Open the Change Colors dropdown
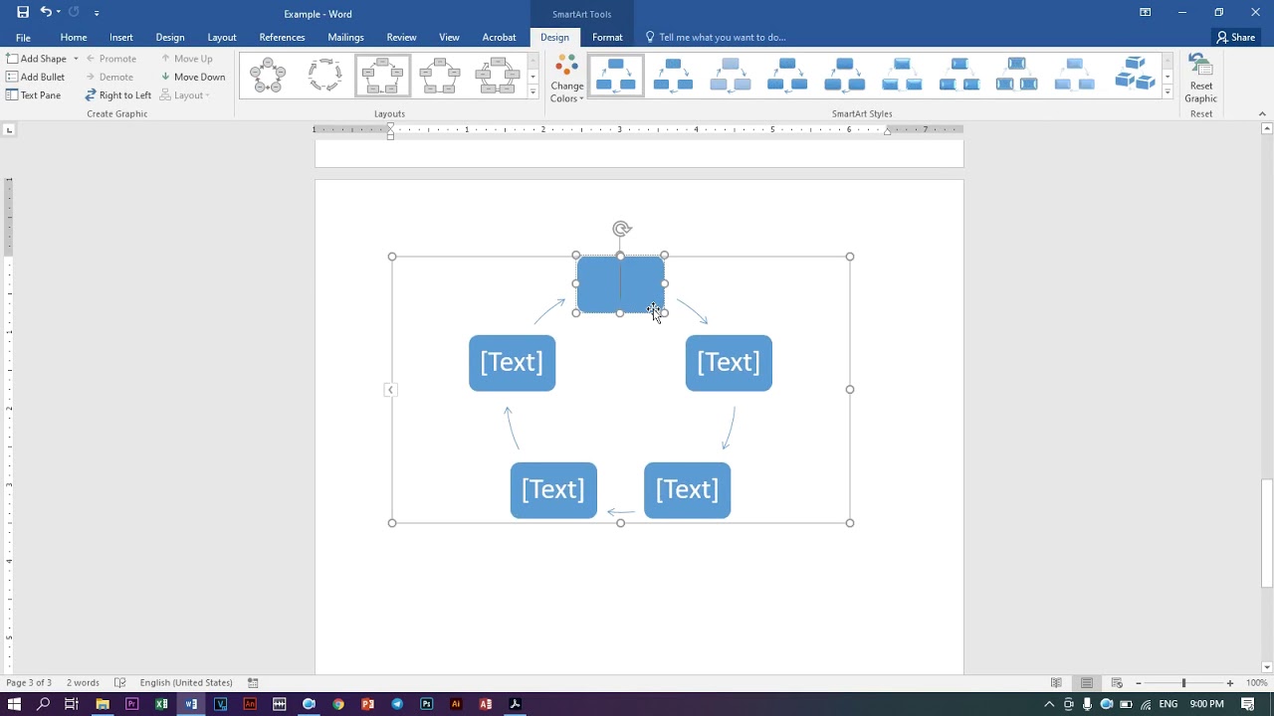 (567, 79)
